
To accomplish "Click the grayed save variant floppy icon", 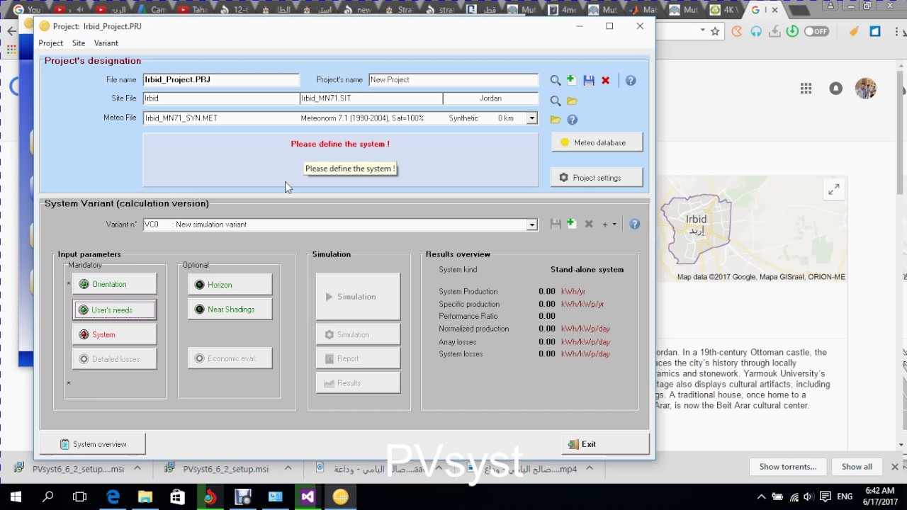I will 556,224.
